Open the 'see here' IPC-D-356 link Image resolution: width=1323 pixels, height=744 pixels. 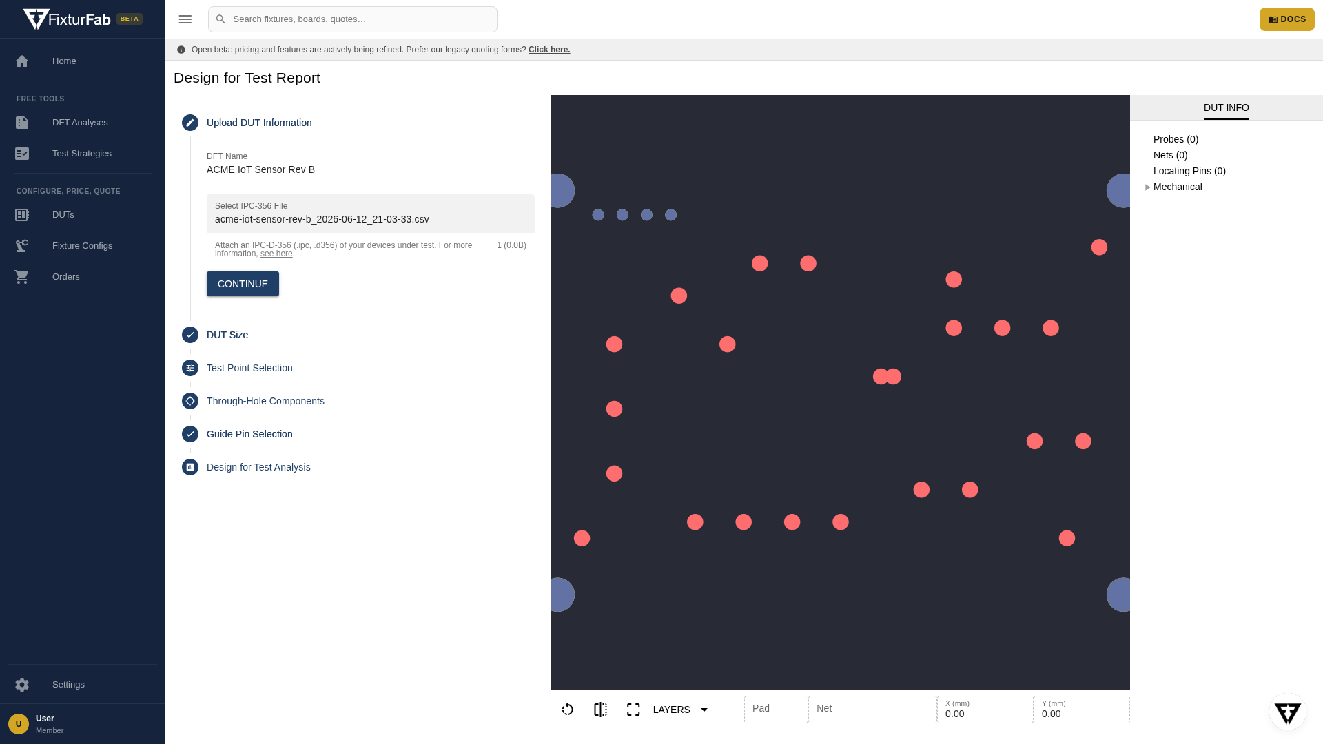click(276, 254)
